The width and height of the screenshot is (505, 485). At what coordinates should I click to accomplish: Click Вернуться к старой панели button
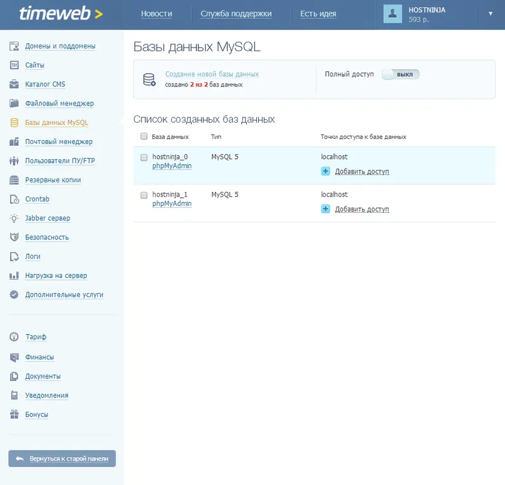[62, 458]
